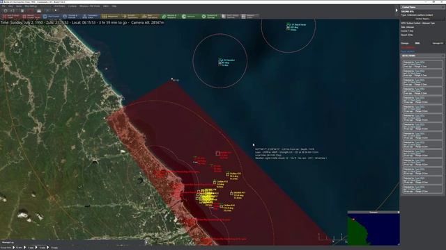
Task: Run simulation for 1 min
Action: 29,247
